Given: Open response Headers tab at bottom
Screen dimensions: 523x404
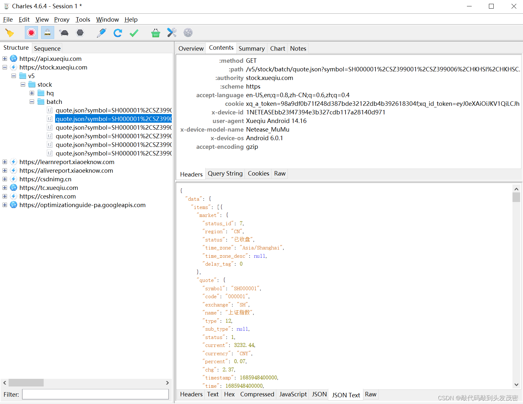Looking at the screenshot, I should point(191,394).
